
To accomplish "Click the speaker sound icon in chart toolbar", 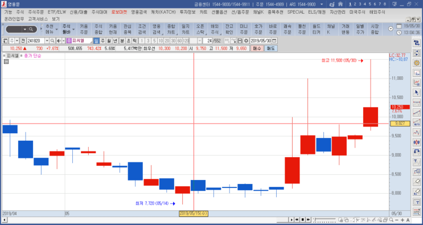I will coord(59,41).
